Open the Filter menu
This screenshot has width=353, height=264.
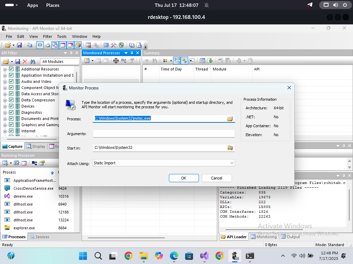[48, 36]
